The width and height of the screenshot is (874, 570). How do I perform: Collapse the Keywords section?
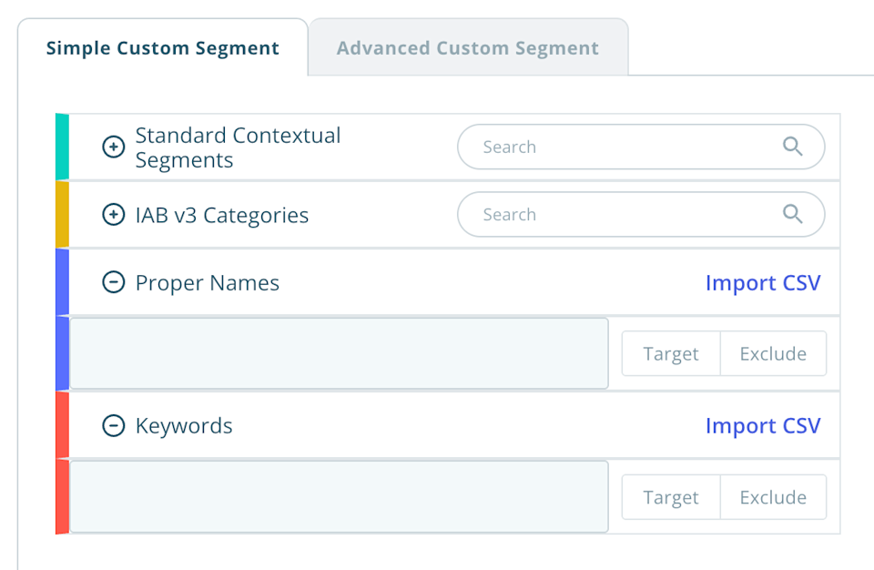[113, 425]
